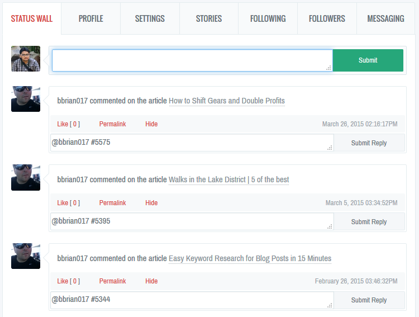
Task: Open the Stories tab
Action: click(209, 18)
